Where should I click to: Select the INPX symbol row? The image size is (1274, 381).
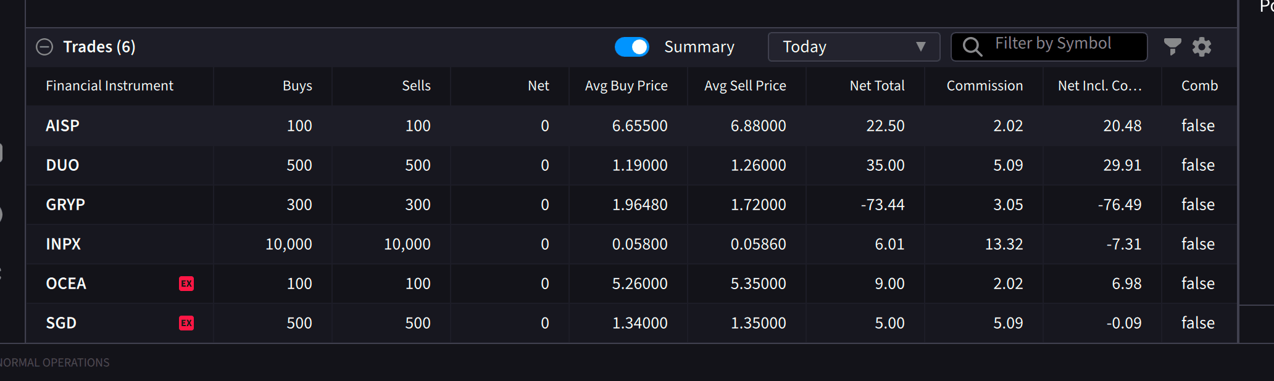click(64, 244)
